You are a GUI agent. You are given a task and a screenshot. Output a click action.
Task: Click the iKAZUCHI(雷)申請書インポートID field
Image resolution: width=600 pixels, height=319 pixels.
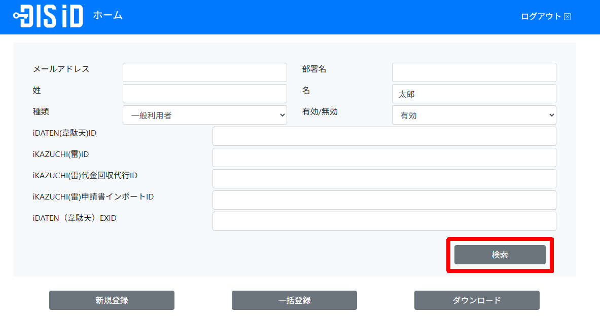coord(384,200)
